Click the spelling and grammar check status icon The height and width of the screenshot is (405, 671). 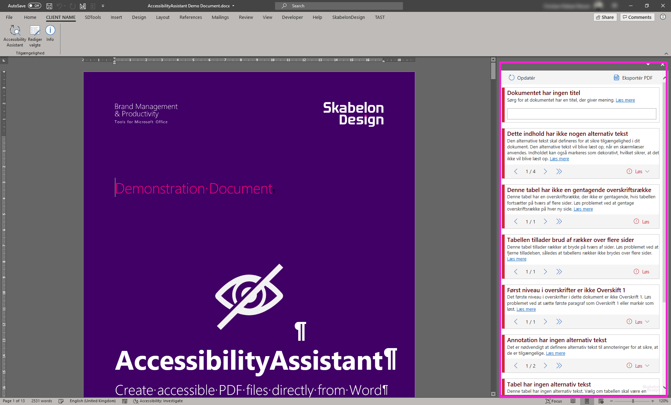tap(61, 401)
